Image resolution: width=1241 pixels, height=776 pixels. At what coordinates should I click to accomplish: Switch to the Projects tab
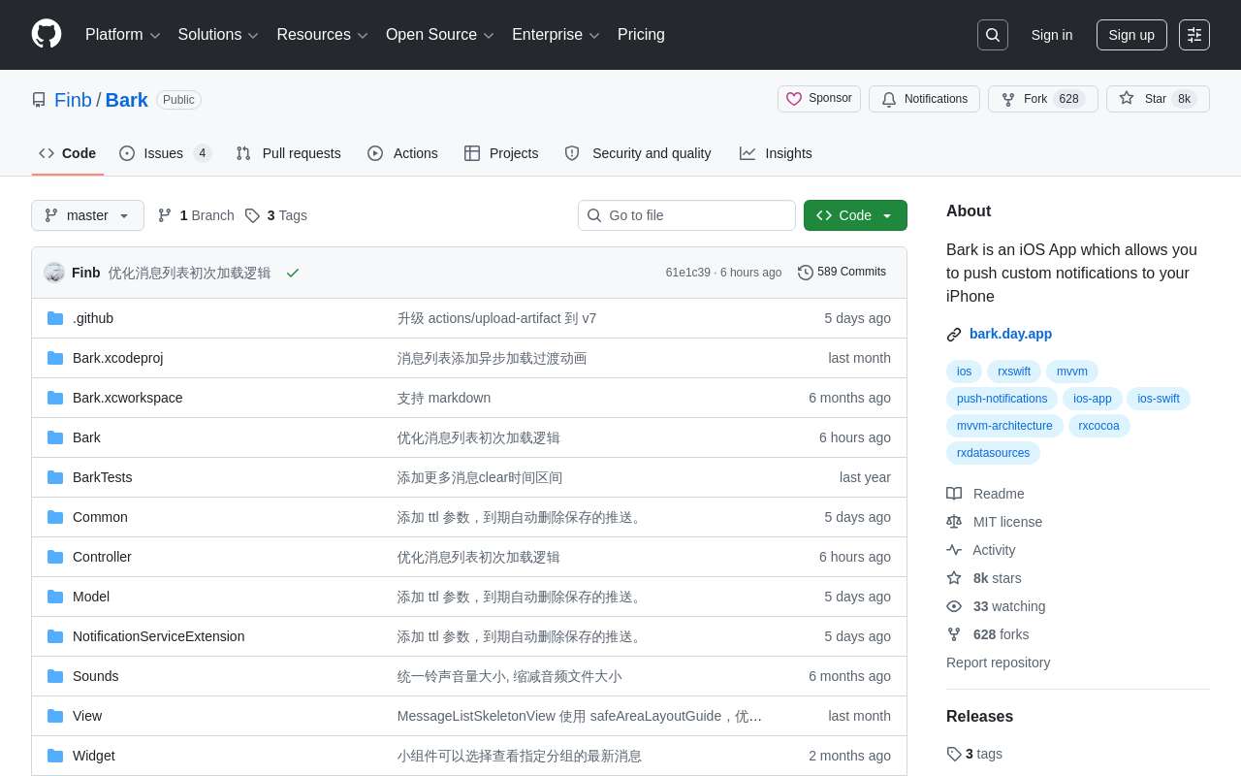pos(501,153)
